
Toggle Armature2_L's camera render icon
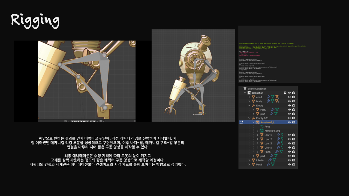(293, 122)
